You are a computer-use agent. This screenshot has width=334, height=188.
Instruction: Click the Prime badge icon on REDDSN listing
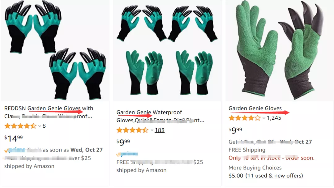point(15,150)
